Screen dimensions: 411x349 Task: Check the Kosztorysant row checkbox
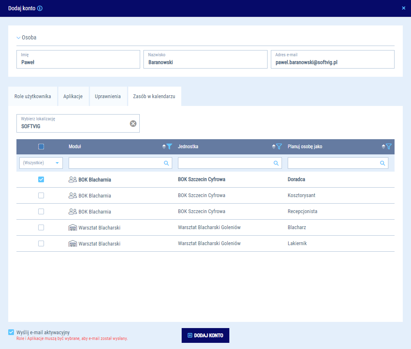(41, 195)
